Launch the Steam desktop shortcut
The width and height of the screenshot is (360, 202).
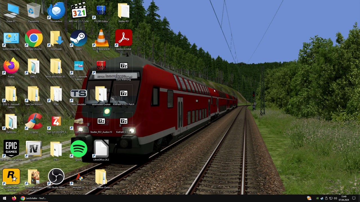pos(79,40)
